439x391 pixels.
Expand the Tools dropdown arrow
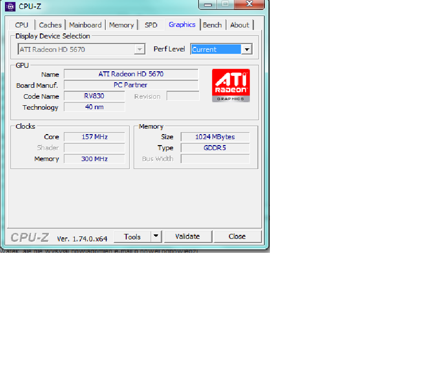pyautogui.click(x=156, y=236)
